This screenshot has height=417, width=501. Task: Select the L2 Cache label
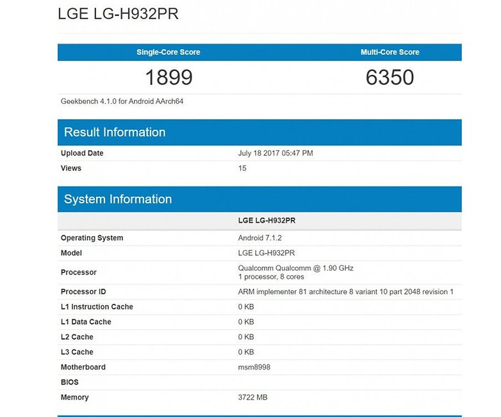(x=77, y=337)
